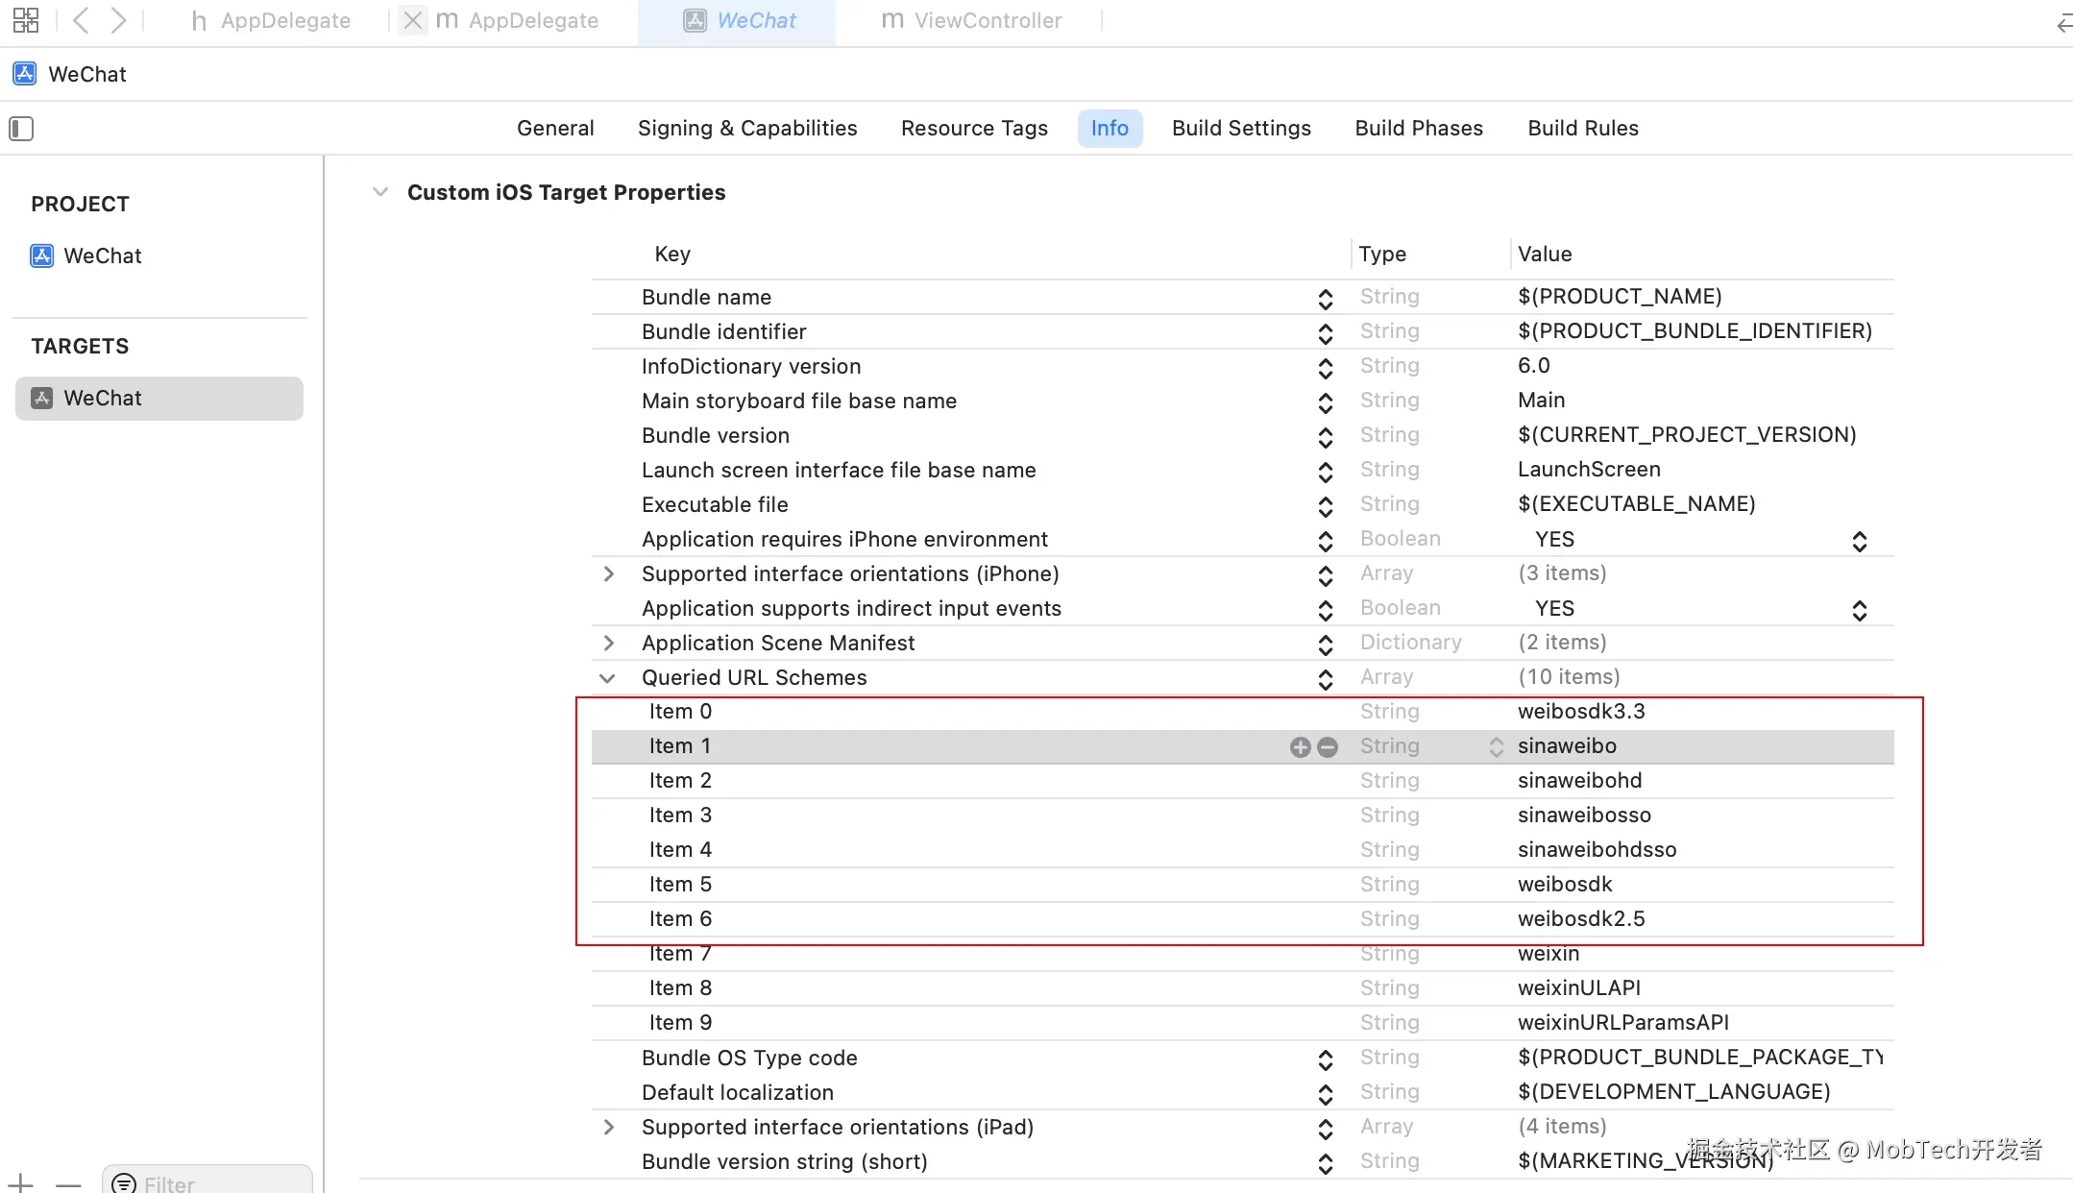Switch to Build Phases tab

pyautogui.click(x=1419, y=129)
